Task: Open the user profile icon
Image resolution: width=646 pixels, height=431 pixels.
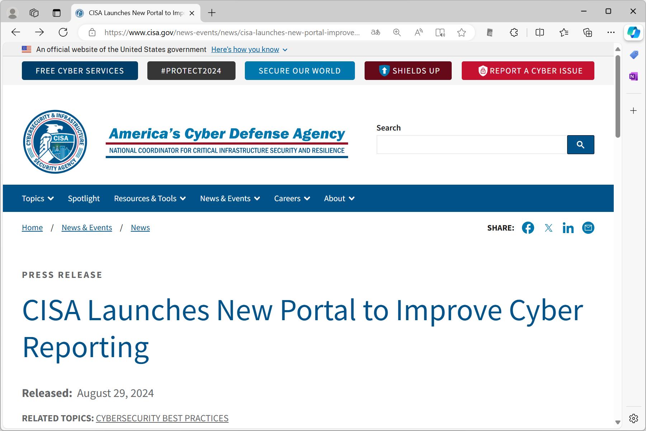Action: (x=13, y=13)
